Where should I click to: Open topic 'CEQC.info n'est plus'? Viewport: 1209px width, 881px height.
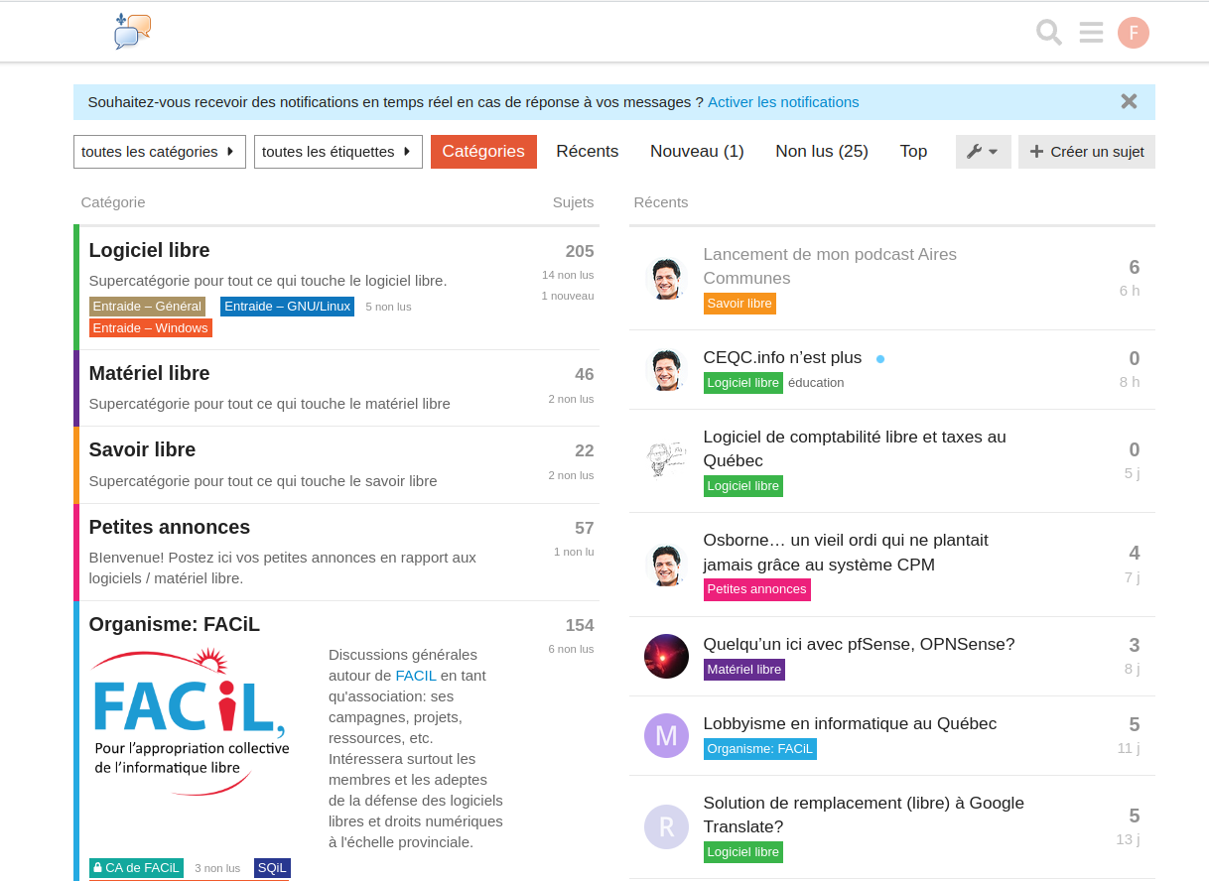click(782, 357)
